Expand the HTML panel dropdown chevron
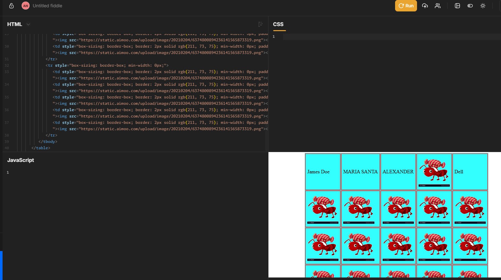This screenshot has height=280, width=501. (28, 24)
